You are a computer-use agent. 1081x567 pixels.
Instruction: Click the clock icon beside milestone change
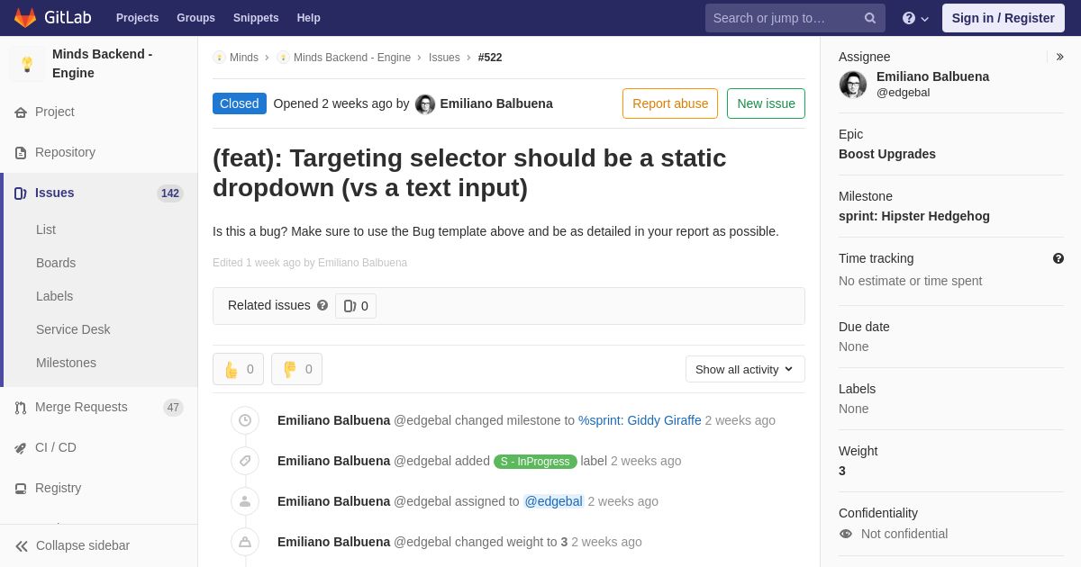[245, 420]
